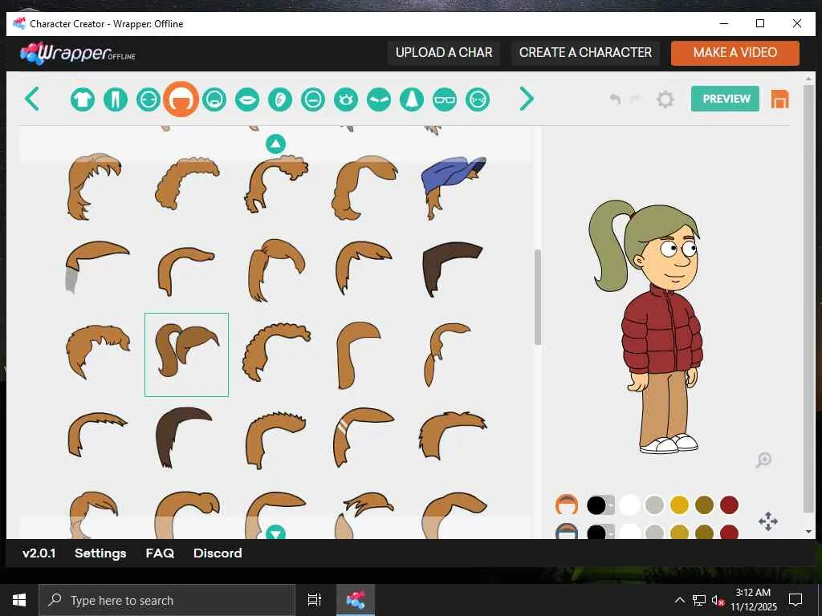Open FAQ link in the footer
Image resolution: width=822 pixels, height=616 pixels.
160,553
